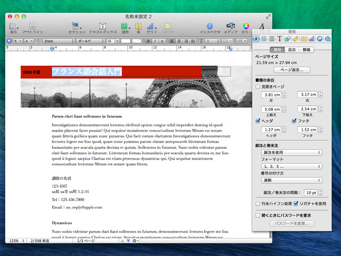The image size is (341, 256).
Task: Click the left margin 3.81 cm field
Action: (271, 95)
